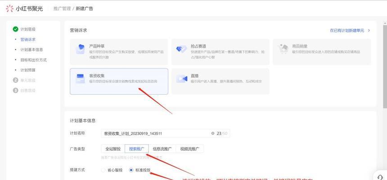Click the 抢占赛道 diamond icon

click(182, 49)
